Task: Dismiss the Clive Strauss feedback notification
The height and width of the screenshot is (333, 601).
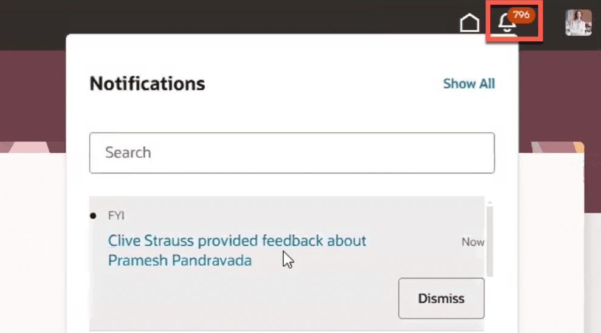Action: (x=441, y=298)
